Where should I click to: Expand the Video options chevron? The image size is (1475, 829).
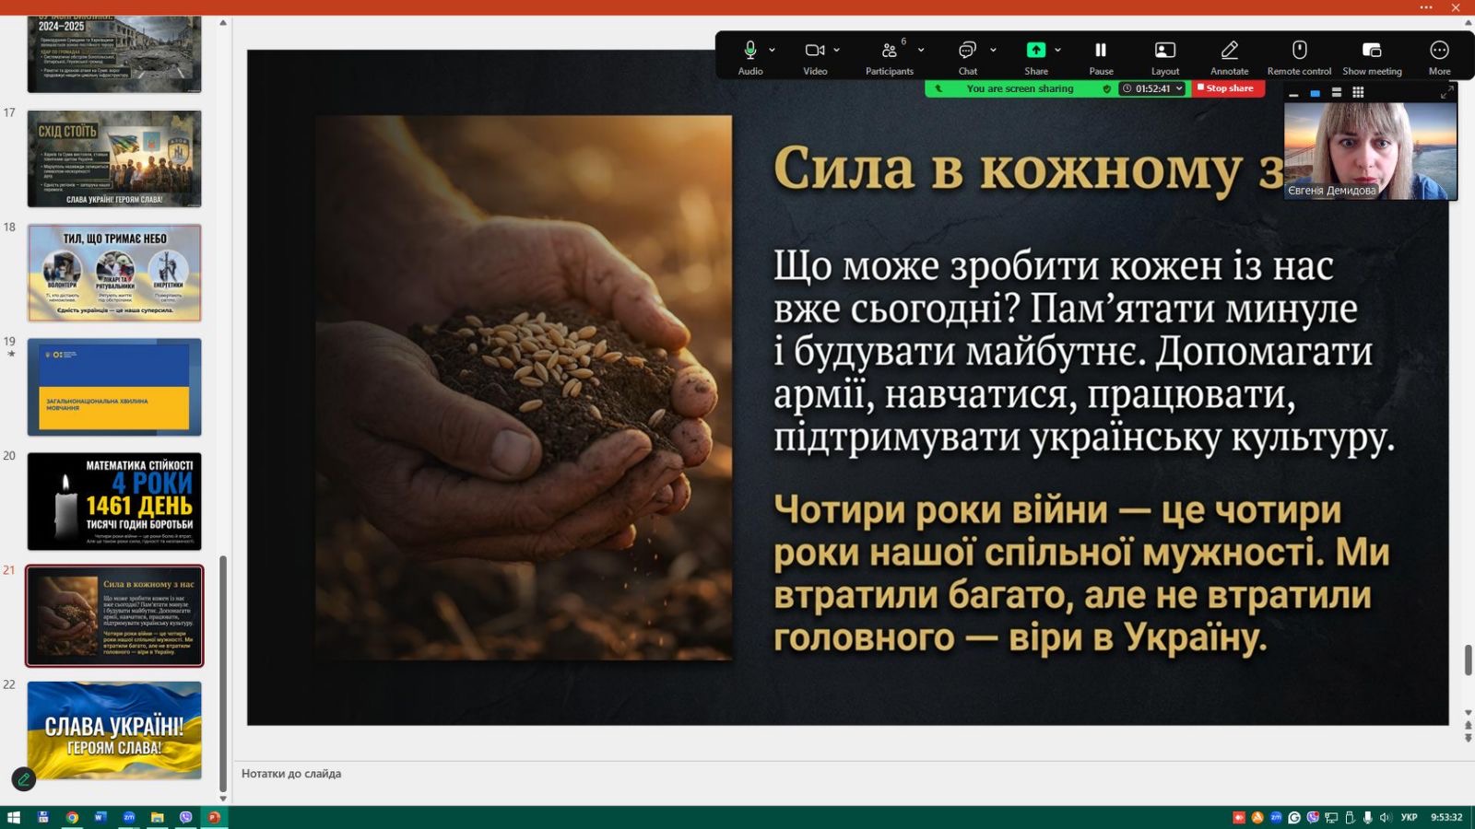pyautogui.click(x=837, y=50)
